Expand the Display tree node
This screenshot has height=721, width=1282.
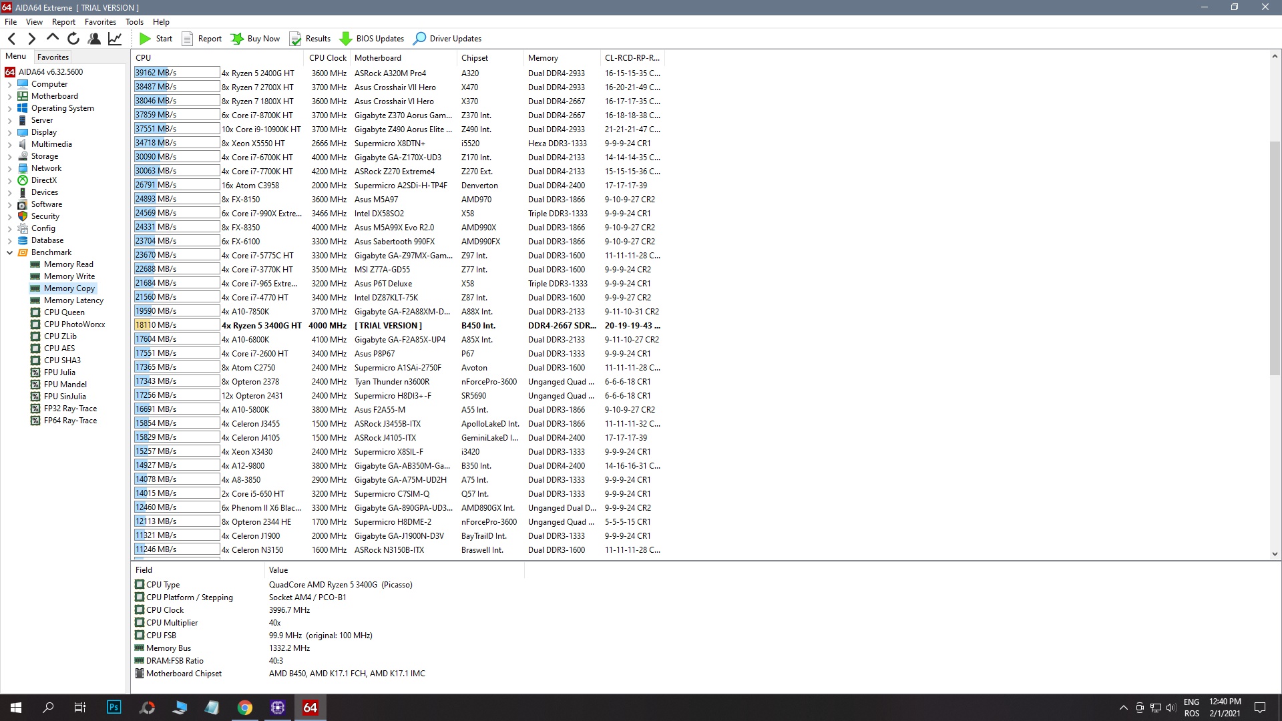coord(9,133)
